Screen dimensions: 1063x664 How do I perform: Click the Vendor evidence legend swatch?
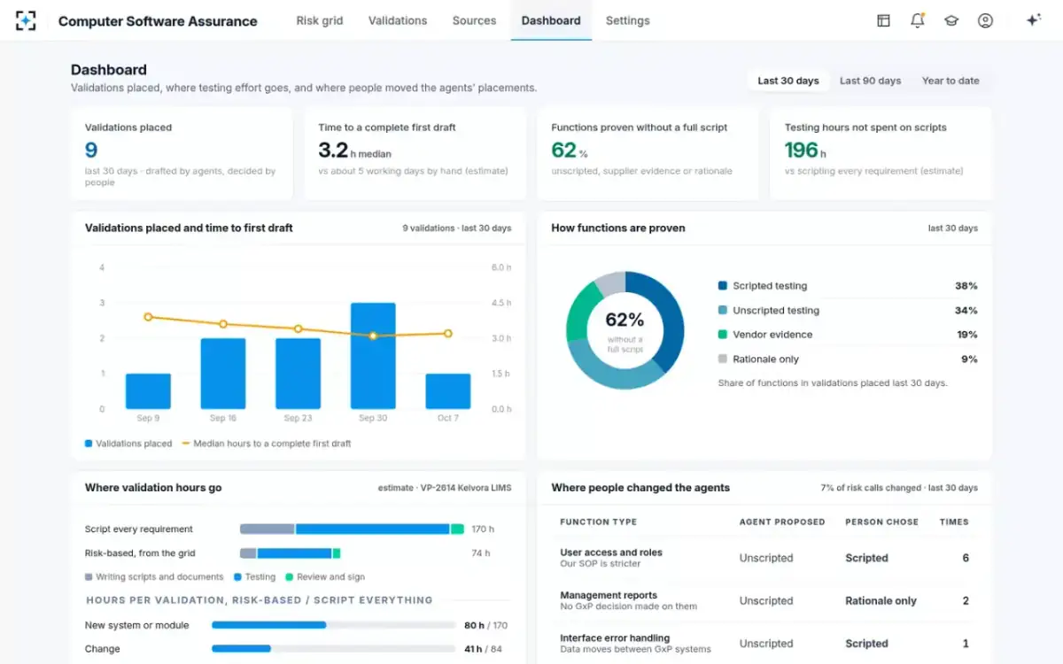point(723,335)
